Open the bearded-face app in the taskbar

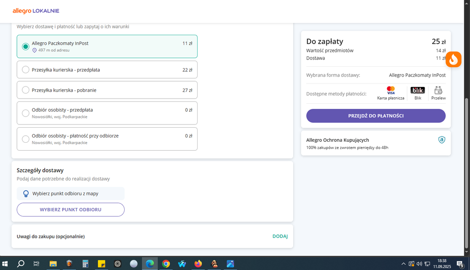click(215, 264)
